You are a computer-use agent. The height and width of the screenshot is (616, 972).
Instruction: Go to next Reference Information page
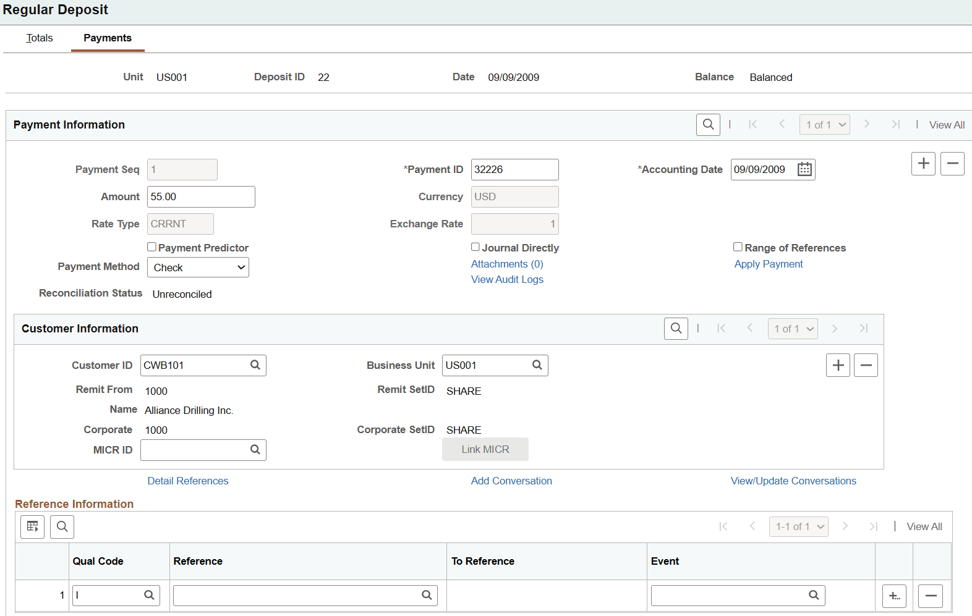[x=845, y=526]
